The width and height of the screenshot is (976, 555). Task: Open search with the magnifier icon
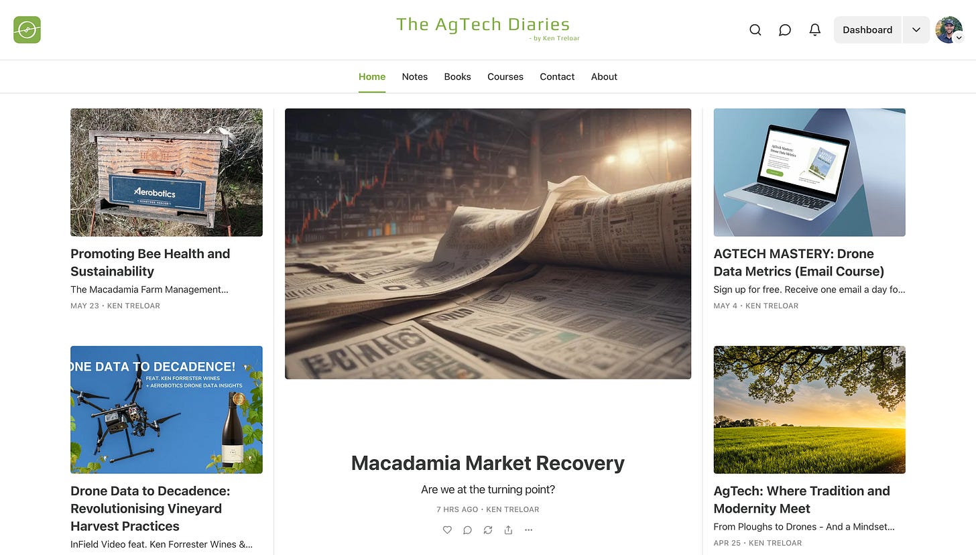coord(755,30)
